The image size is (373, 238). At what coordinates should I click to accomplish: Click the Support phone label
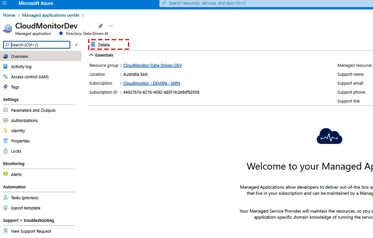pyautogui.click(x=351, y=92)
